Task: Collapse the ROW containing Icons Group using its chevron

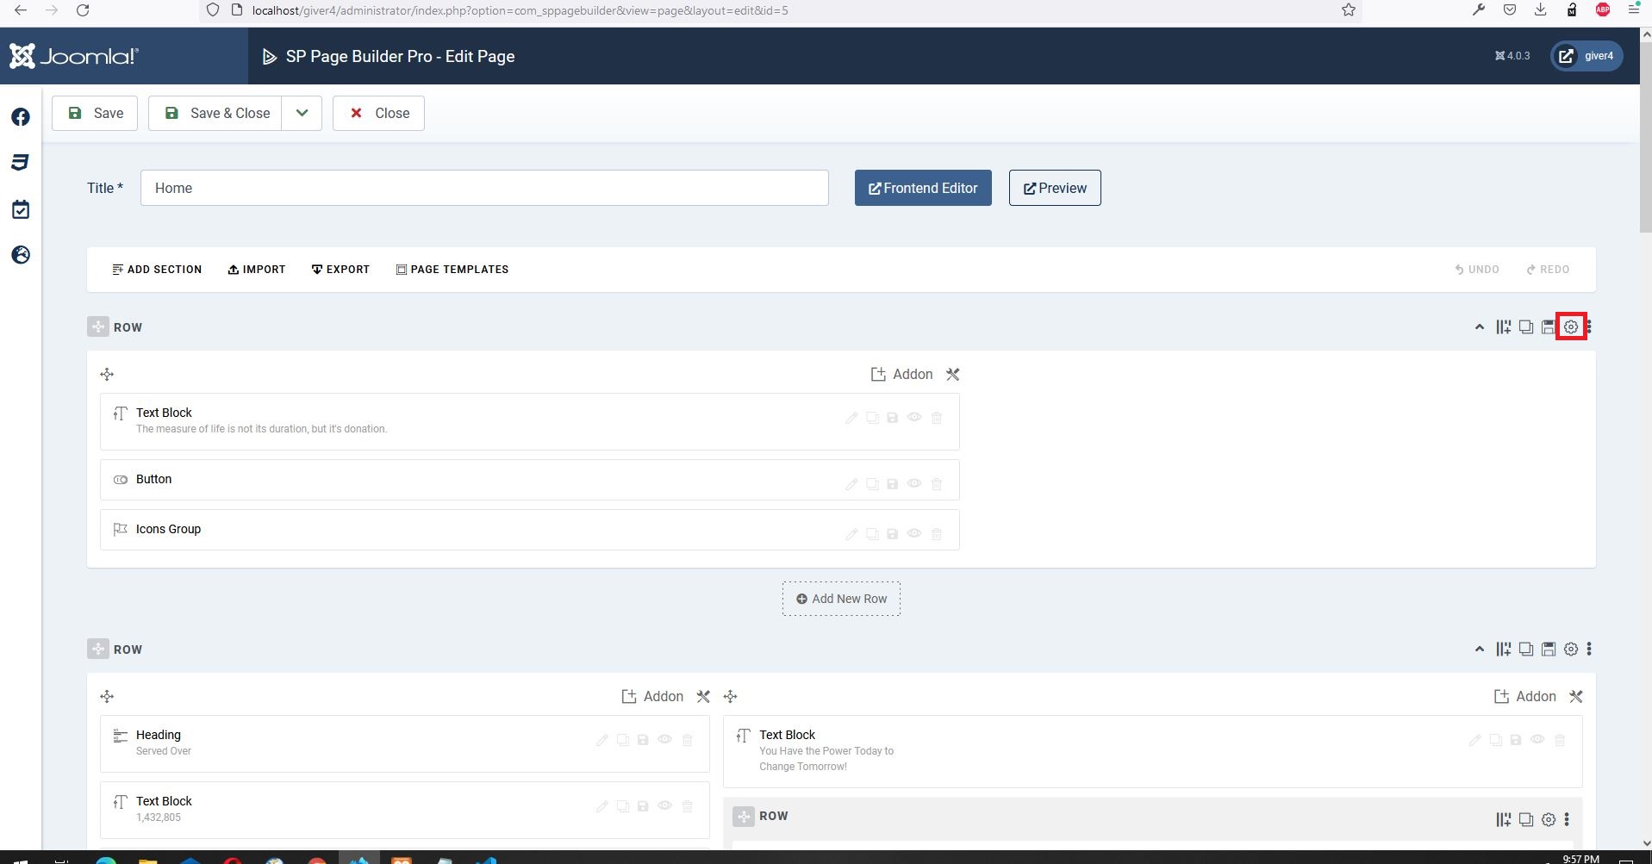Action: [1480, 327]
